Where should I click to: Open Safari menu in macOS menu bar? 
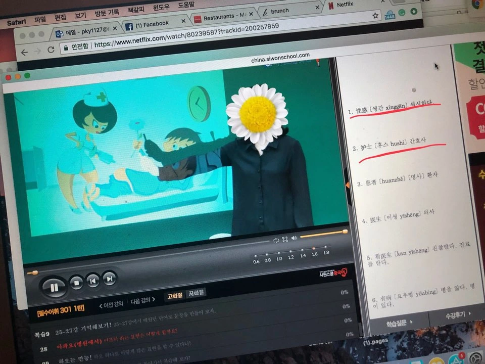16,22
